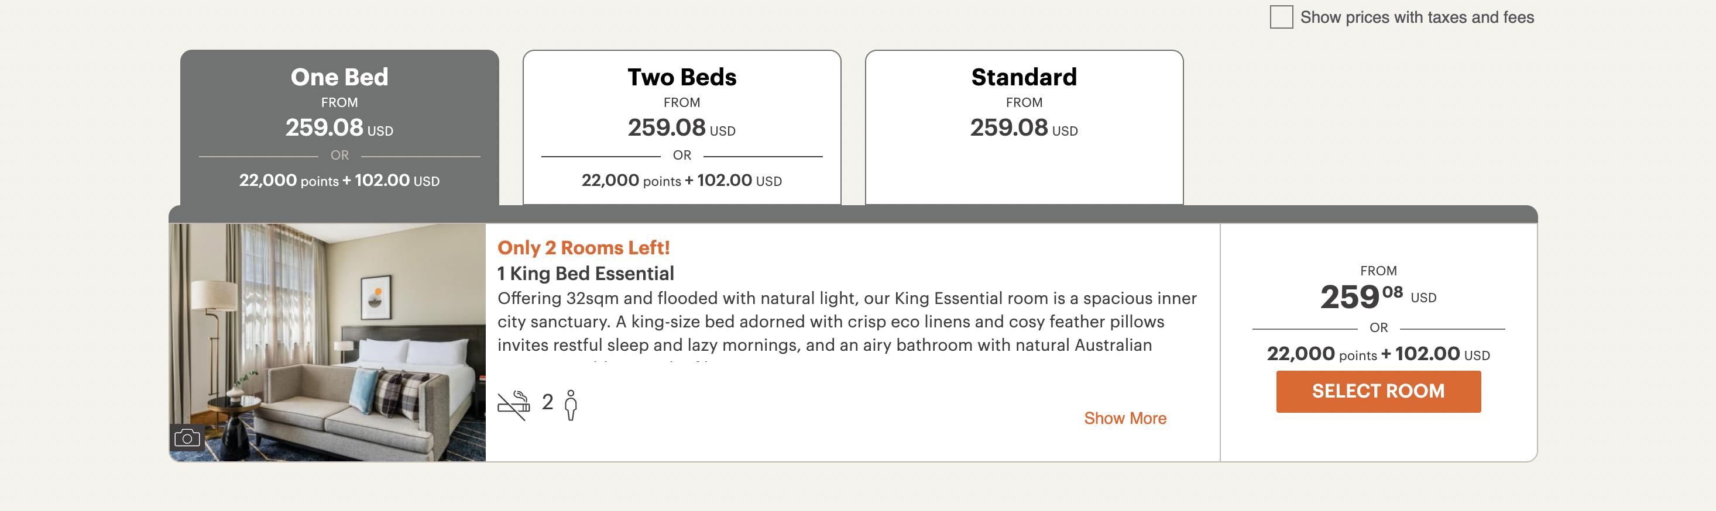
Task: Click the 259.08 USD price in Standard tab
Action: [x=1023, y=127]
